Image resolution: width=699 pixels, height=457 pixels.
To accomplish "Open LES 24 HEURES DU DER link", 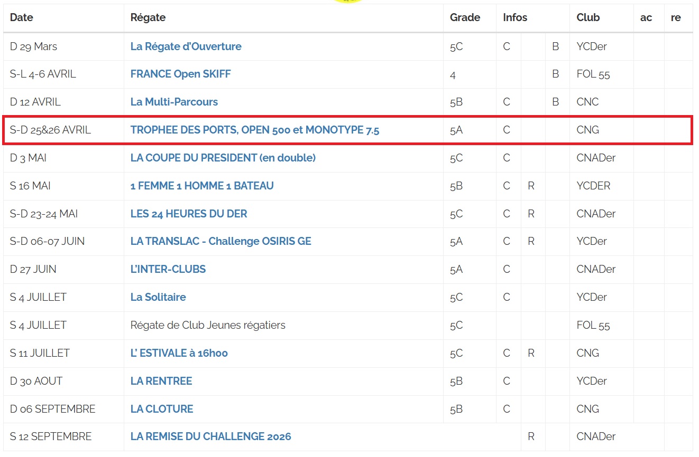I will click(x=189, y=214).
